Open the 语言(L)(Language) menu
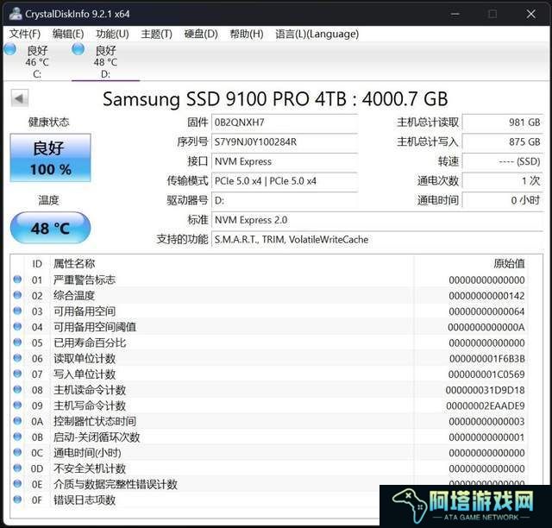This screenshot has width=552, height=528. click(x=317, y=34)
